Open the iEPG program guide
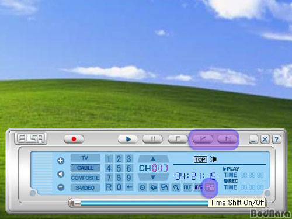The width and height of the screenshot is (292, 219). [198, 187]
